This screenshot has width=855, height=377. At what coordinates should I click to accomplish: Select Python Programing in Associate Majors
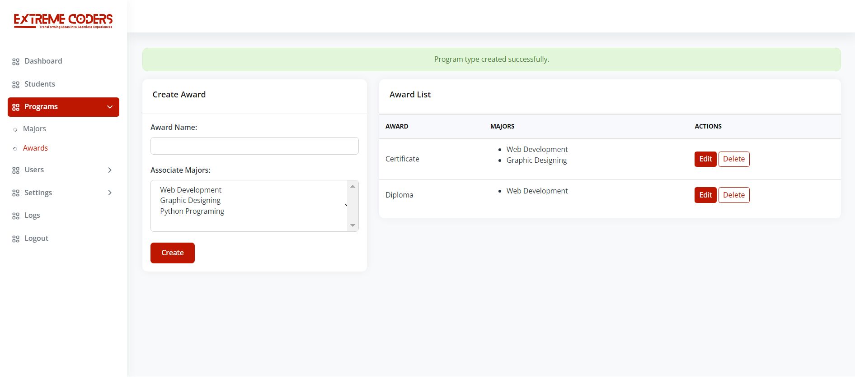192,211
